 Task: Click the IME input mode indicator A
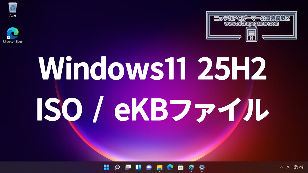[x=288, y=167]
